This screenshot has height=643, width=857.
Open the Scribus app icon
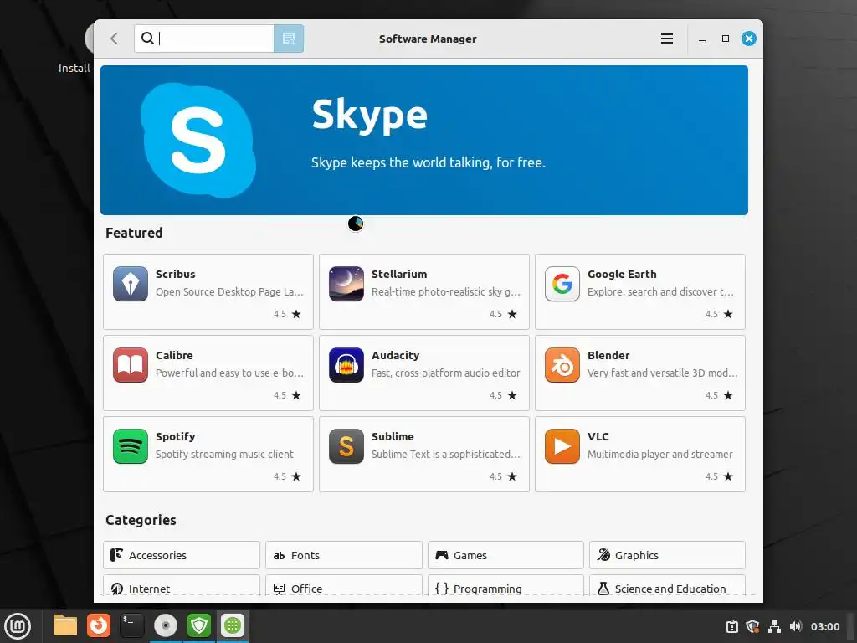click(130, 284)
